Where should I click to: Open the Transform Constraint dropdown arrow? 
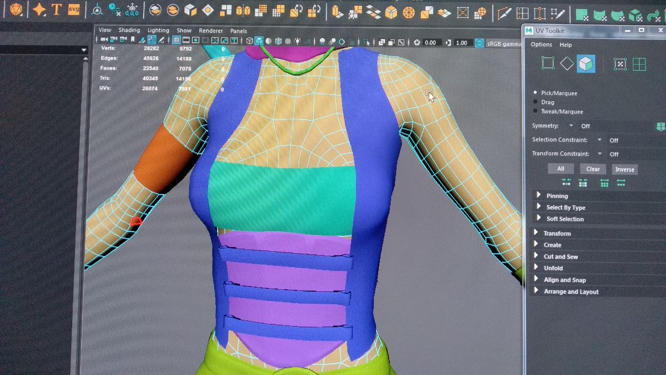point(599,154)
